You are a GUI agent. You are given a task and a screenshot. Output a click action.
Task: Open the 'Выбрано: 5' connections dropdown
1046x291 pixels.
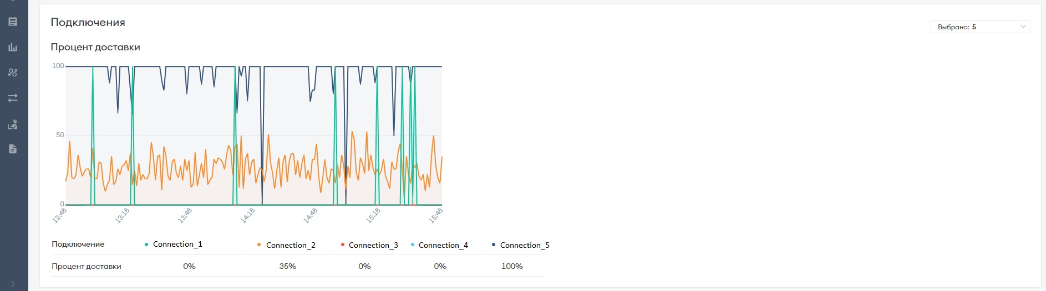tap(980, 27)
